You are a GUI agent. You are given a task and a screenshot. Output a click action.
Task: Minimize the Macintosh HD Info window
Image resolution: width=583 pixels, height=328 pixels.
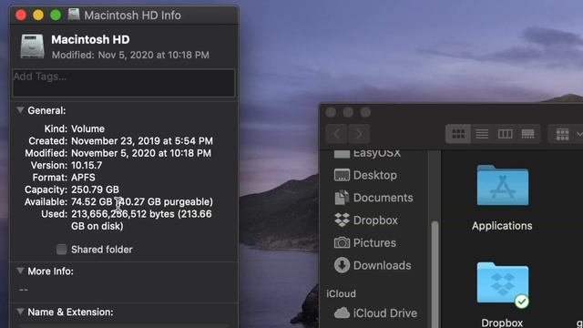[38, 15]
